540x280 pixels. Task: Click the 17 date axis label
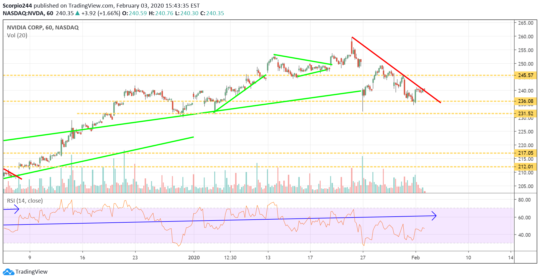coord(310,258)
